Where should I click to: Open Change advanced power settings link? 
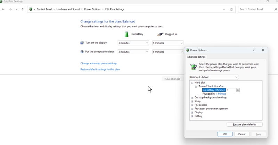coord(98,64)
